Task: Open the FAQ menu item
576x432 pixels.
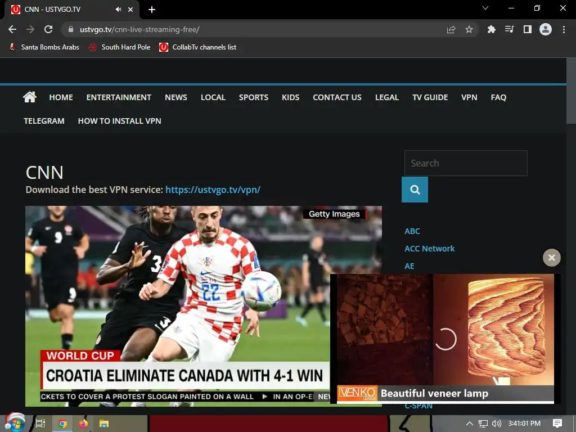Action: point(498,97)
